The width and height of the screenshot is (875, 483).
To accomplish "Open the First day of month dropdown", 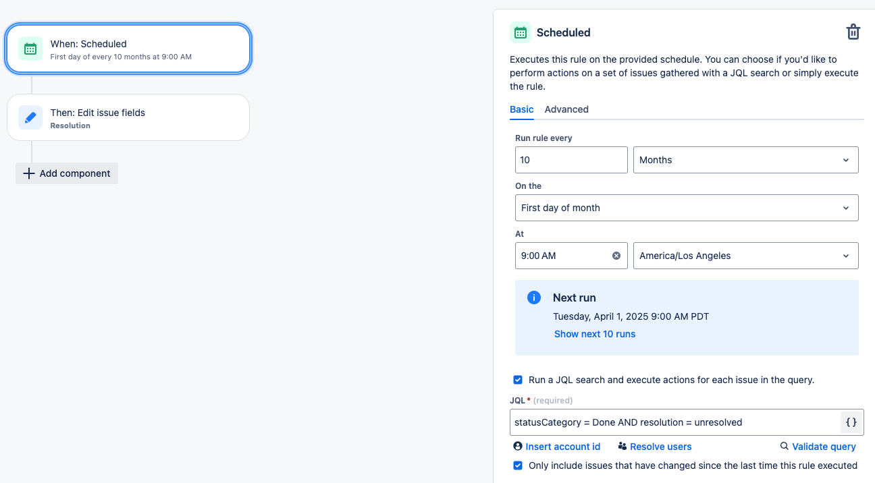I will pos(687,208).
